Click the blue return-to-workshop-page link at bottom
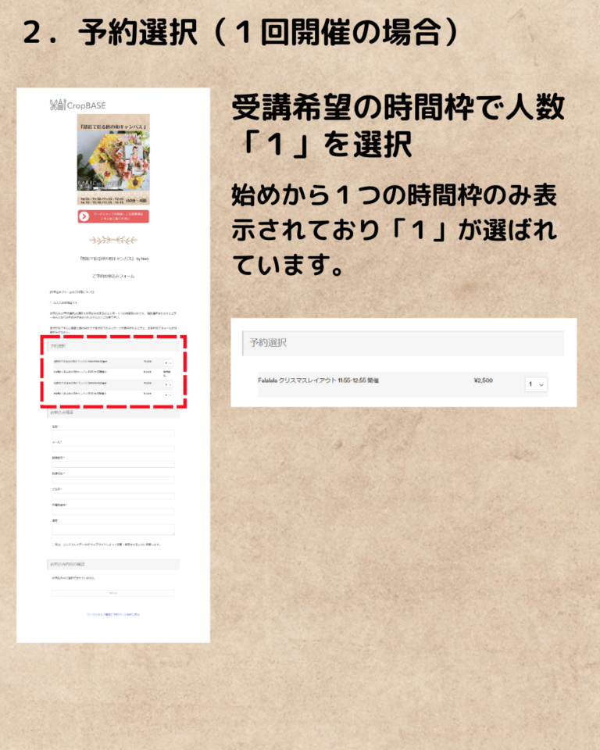This screenshot has width=600, height=750. pos(113,614)
